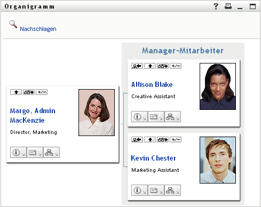Go up one level from Margo MacKenzie

point(16,92)
